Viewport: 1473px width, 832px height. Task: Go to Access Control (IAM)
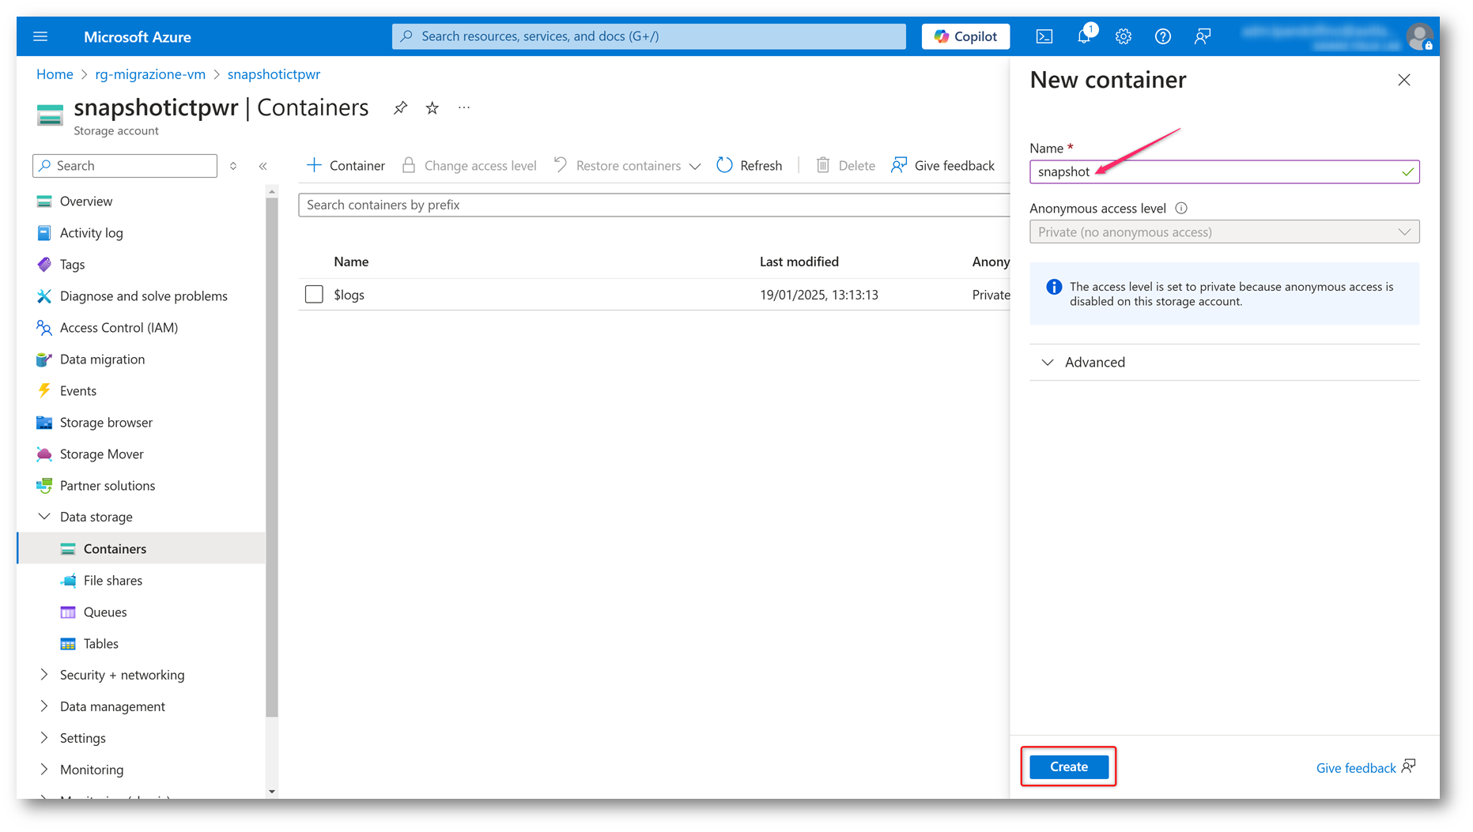[x=119, y=328]
